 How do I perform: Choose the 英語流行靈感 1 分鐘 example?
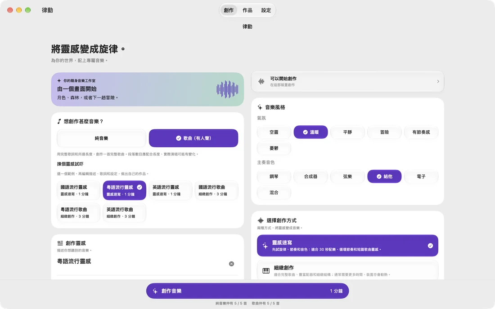[x=171, y=190]
